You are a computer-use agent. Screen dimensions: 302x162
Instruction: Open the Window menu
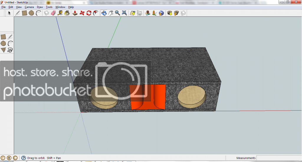point(60,7)
